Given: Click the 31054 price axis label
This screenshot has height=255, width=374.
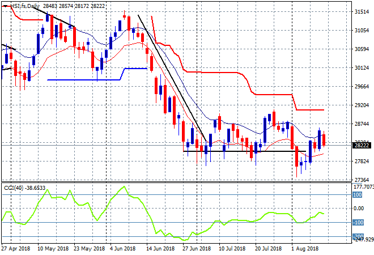Looking at the screenshot, I should click(362, 30).
